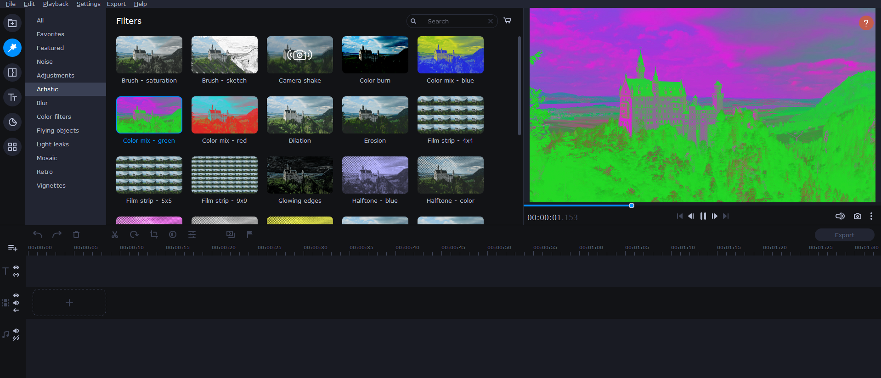Toggle audio track link icon

pyautogui.click(x=16, y=338)
